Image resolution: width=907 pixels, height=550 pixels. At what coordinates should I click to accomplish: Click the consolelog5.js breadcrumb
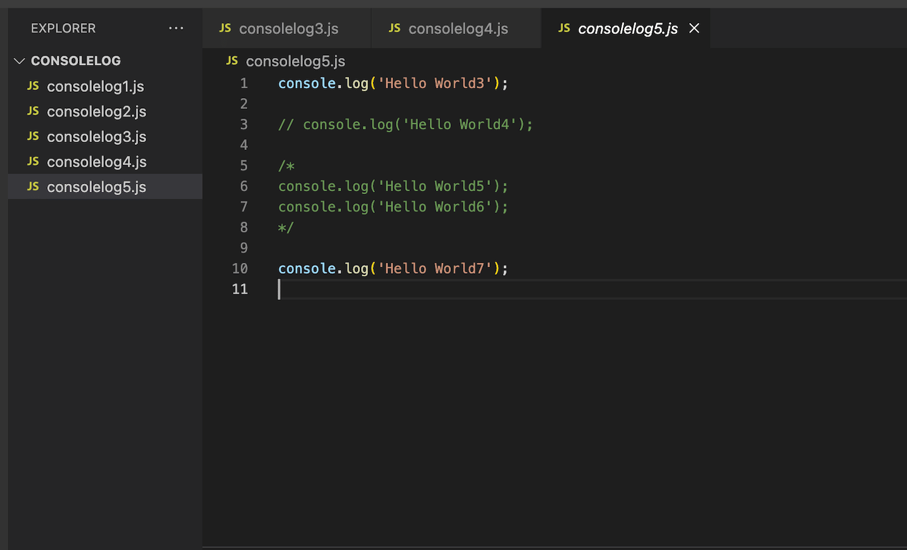click(296, 61)
